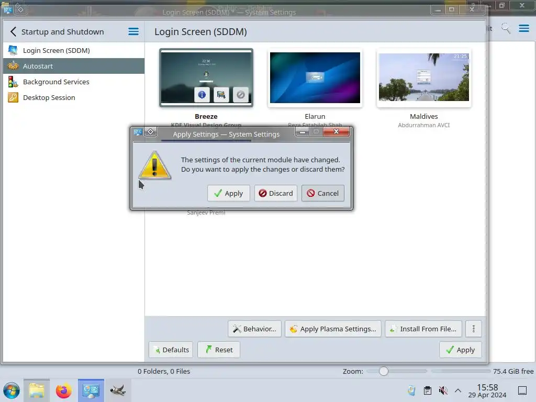This screenshot has width=536, height=402.
Task: Click the show desktop button
Action: click(522, 390)
